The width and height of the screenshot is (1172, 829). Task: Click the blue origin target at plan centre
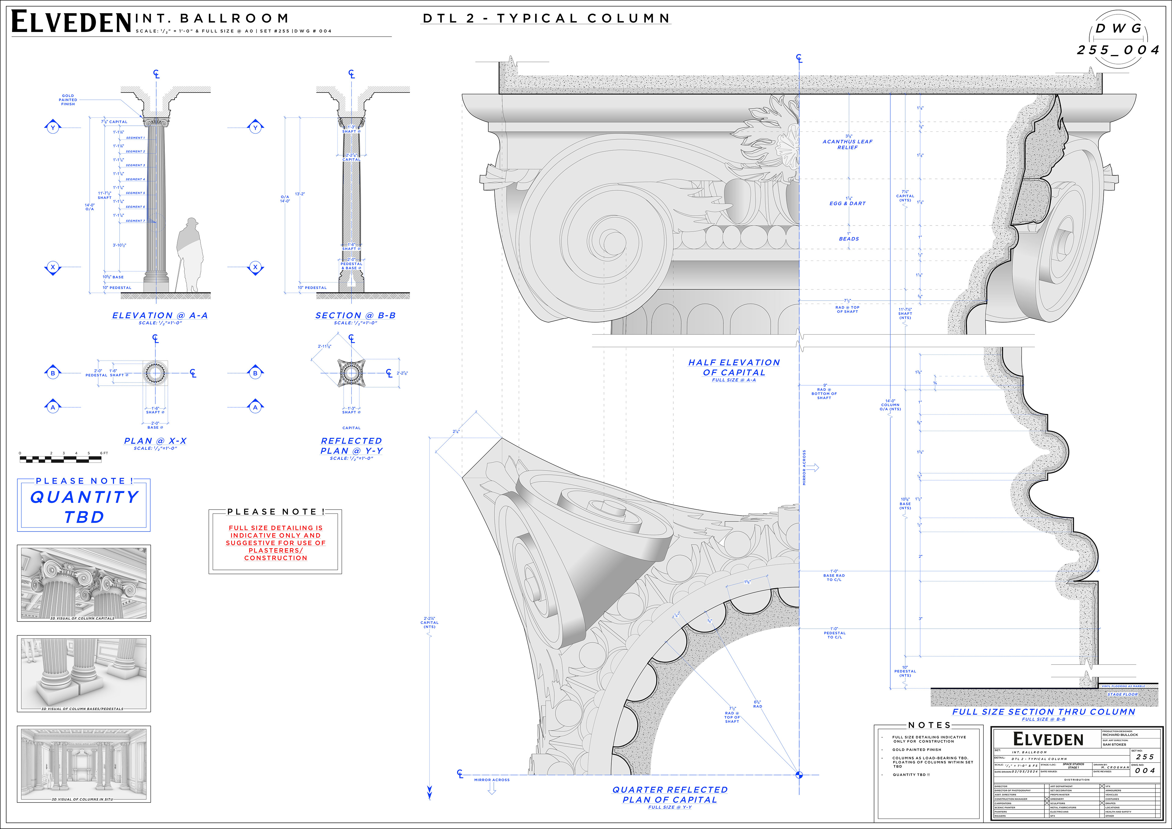click(x=799, y=775)
